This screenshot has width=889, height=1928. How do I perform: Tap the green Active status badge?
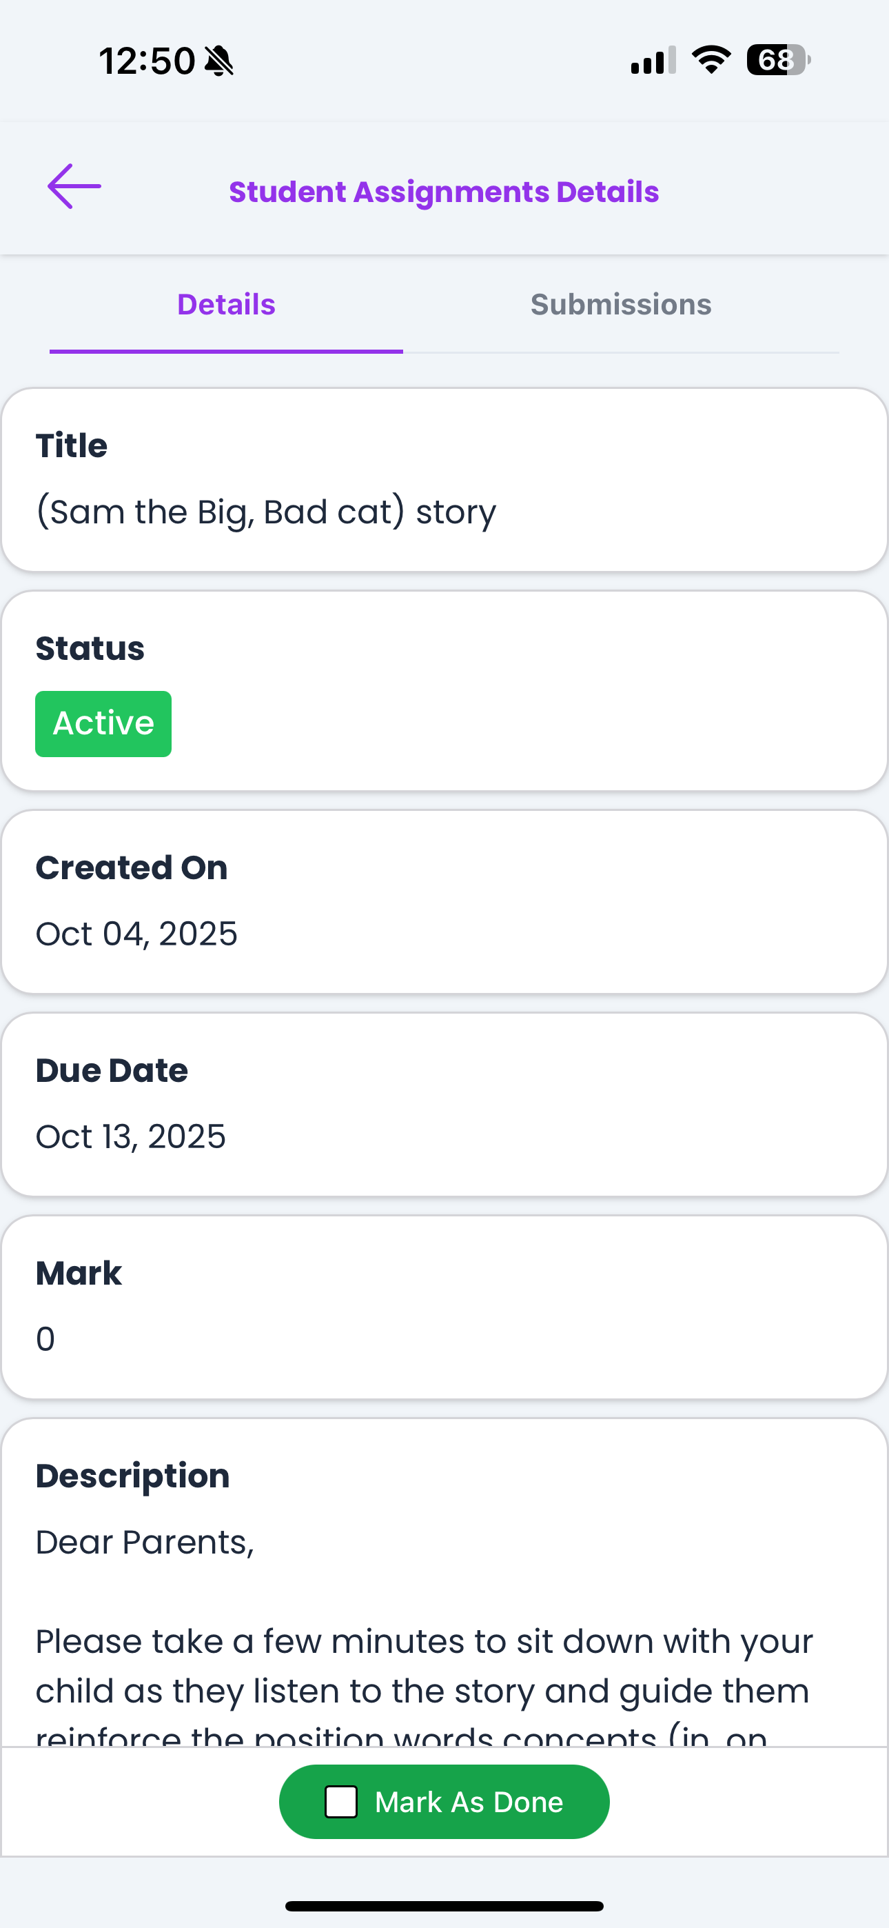pos(103,724)
